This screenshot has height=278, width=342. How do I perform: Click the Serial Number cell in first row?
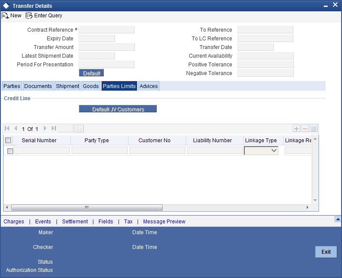click(42, 150)
